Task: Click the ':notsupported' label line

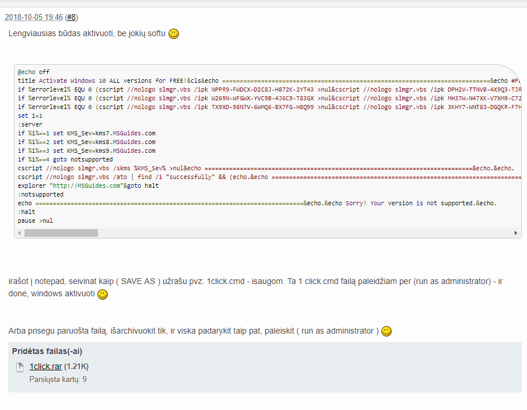Action: click(x=41, y=194)
